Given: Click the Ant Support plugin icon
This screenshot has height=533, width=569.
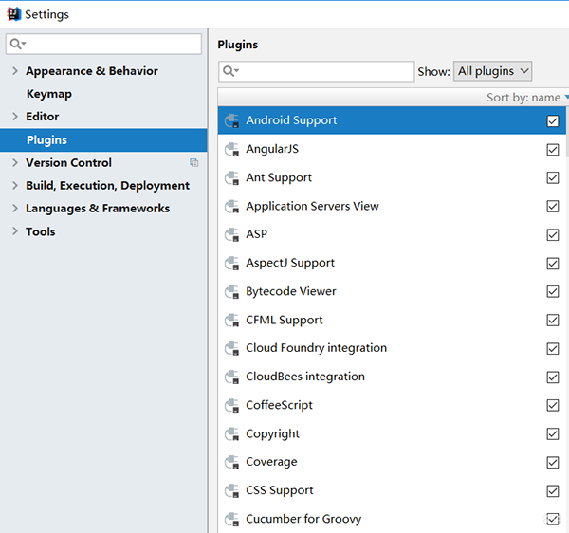Looking at the screenshot, I should coord(232,177).
